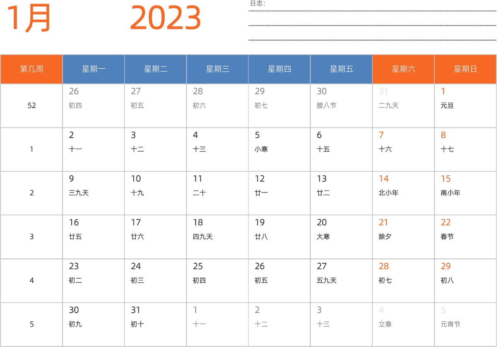The width and height of the screenshot is (497, 347).
Task: Select January 12 labeled 廿一
Action: 280,193
